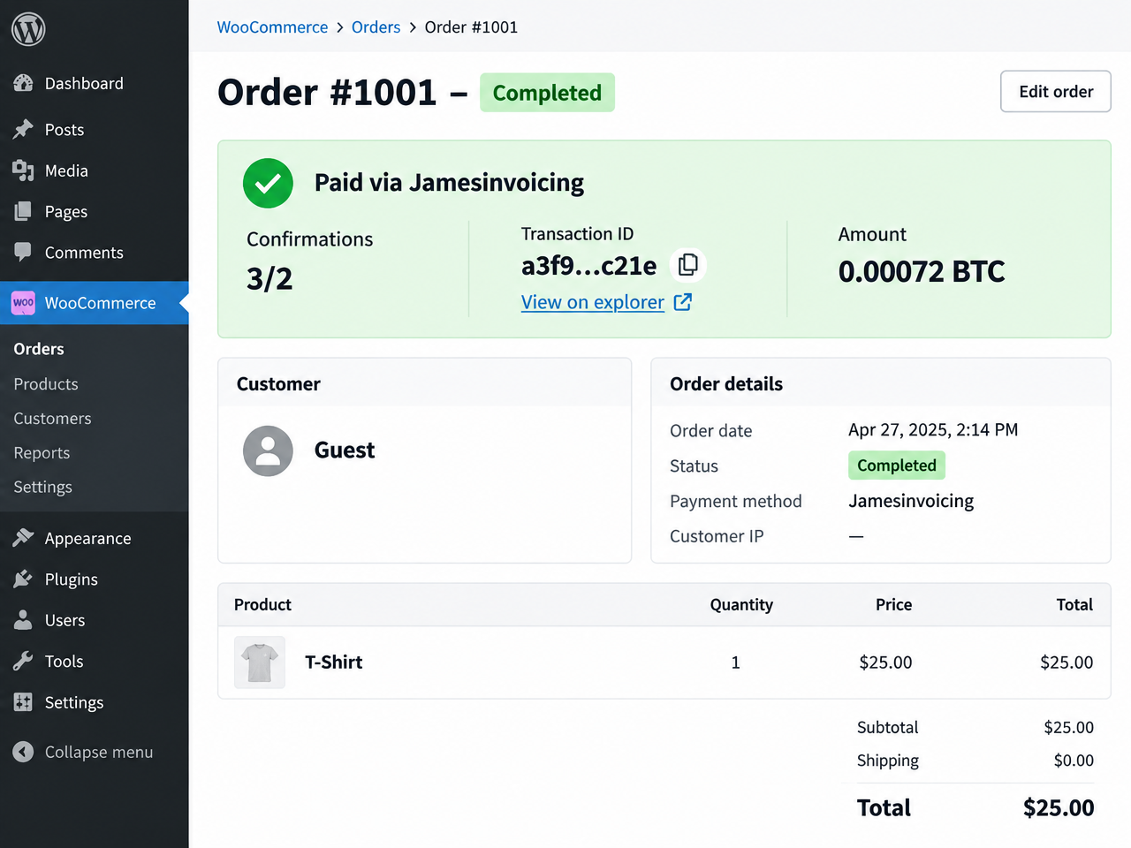The height and width of the screenshot is (848, 1131).
Task: Click the green paid checkmark icon
Action: (268, 183)
